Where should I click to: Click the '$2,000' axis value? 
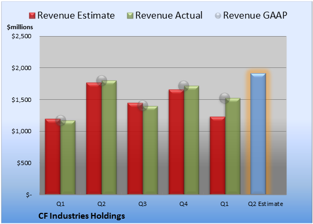21,68
